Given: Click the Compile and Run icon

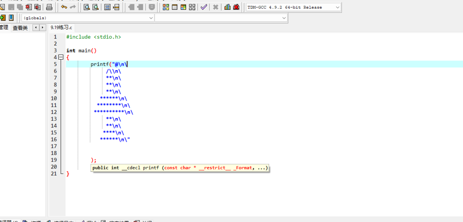Looking at the screenshot, I should coord(183,7).
